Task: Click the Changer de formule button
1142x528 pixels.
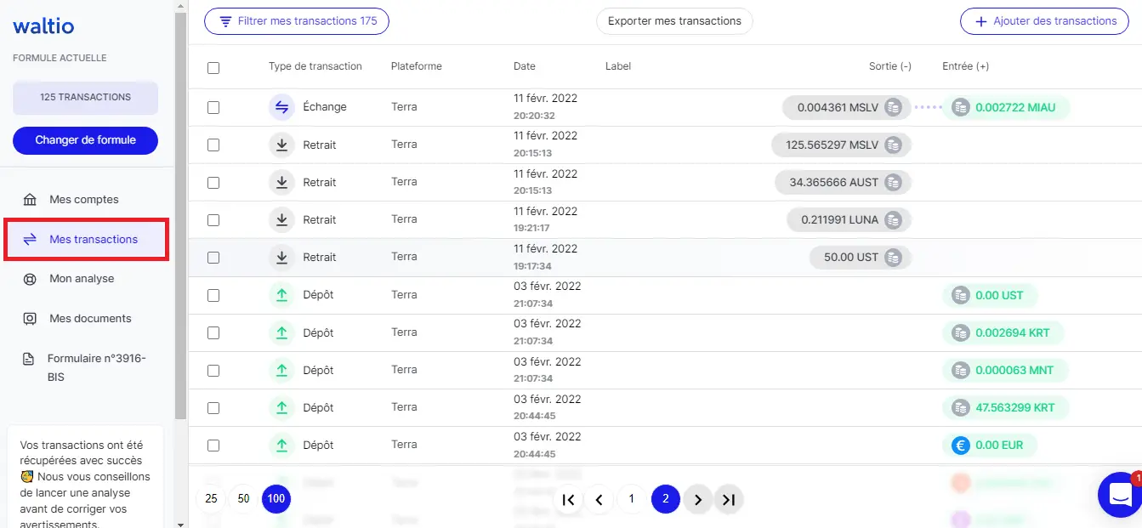Action: (85, 140)
